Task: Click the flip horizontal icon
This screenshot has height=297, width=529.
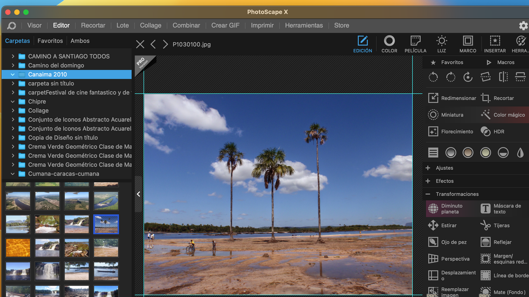Action: click(503, 77)
